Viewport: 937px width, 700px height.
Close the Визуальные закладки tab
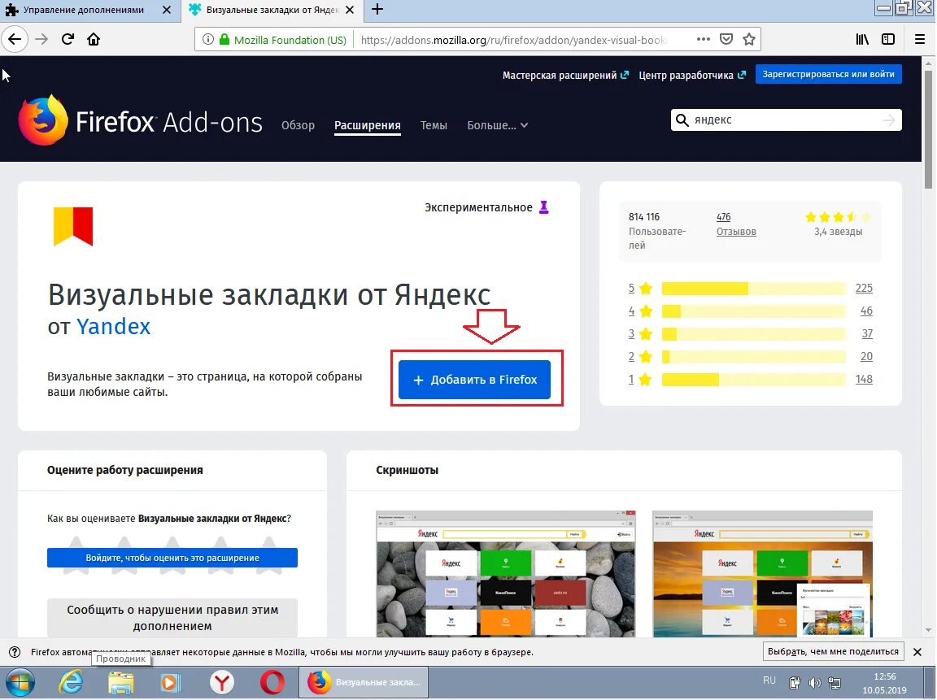[x=350, y=10]
